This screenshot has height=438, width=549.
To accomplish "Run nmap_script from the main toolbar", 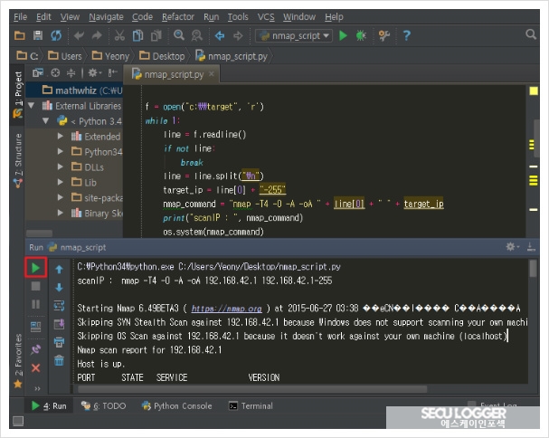I will 343,35.
